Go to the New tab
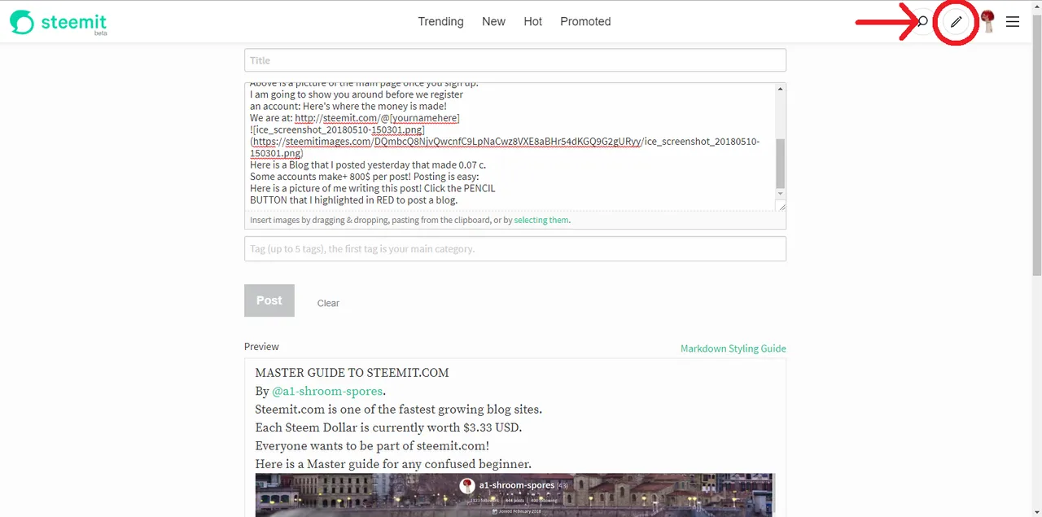 pyautogui.click(x=493, y=22)
